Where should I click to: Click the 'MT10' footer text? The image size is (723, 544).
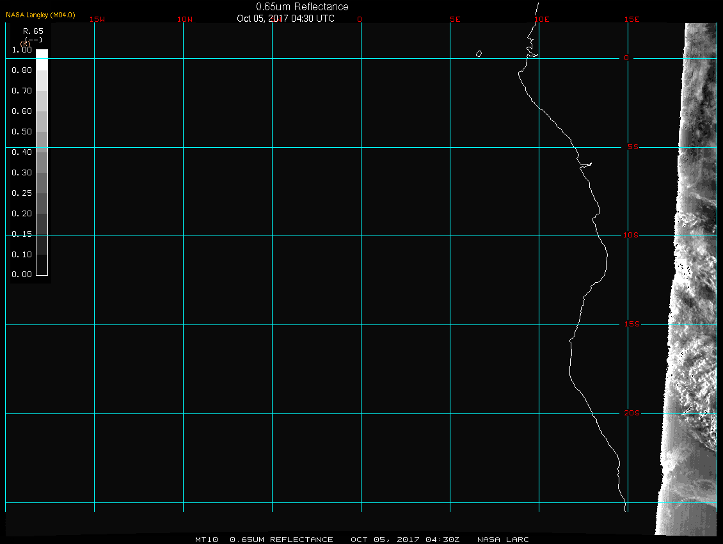click(x=207, y=540)
